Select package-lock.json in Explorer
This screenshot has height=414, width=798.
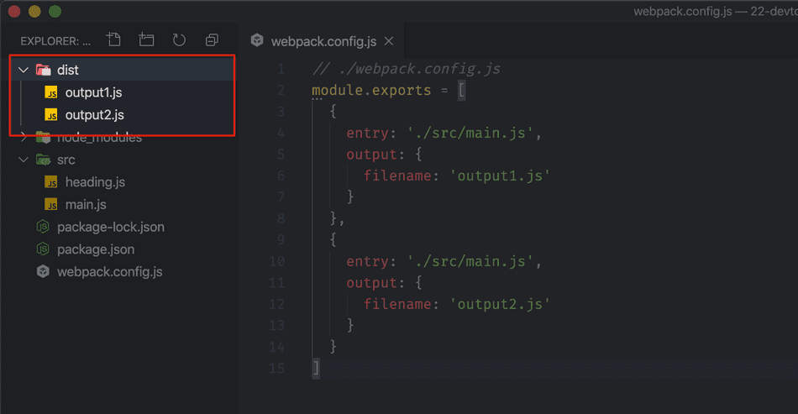(110, 227)
